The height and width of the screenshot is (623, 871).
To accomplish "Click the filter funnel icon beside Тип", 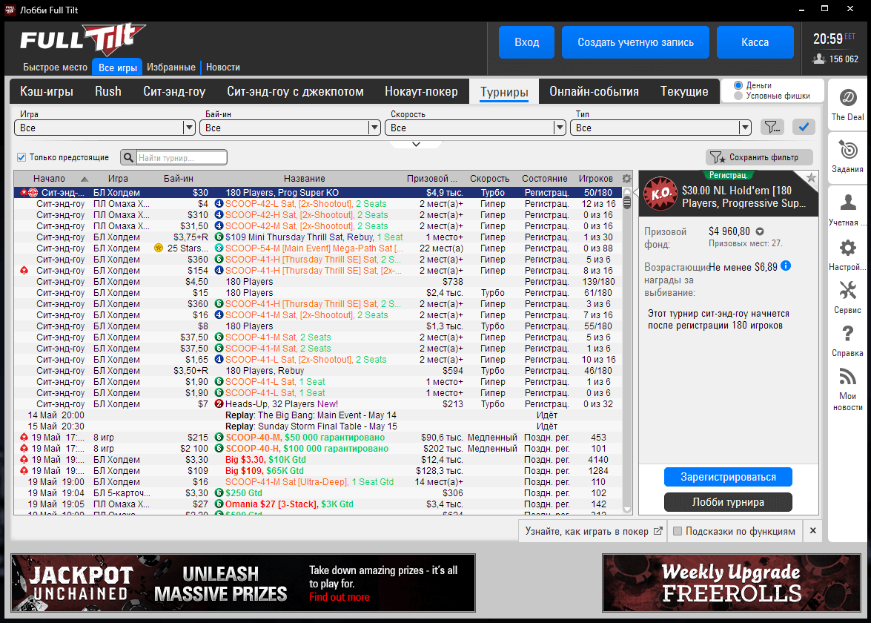I will click(x=772, y=128).
